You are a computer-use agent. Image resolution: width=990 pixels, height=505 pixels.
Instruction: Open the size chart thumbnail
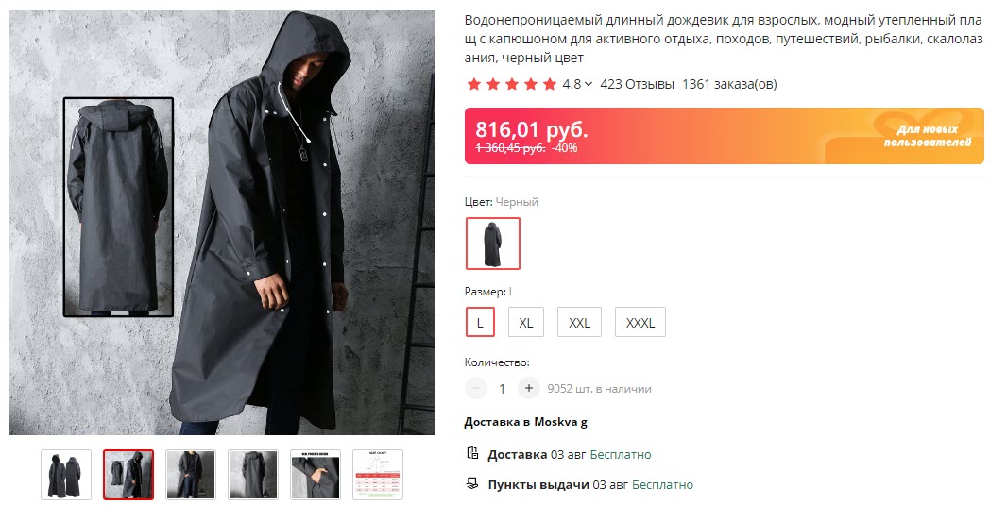pos(378,474)
